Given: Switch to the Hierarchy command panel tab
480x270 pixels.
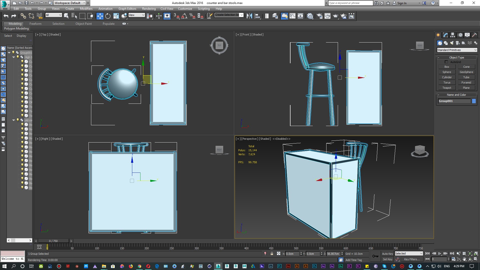Looking at the screenshot, I should pyautogui.click(x=452, y=35).
